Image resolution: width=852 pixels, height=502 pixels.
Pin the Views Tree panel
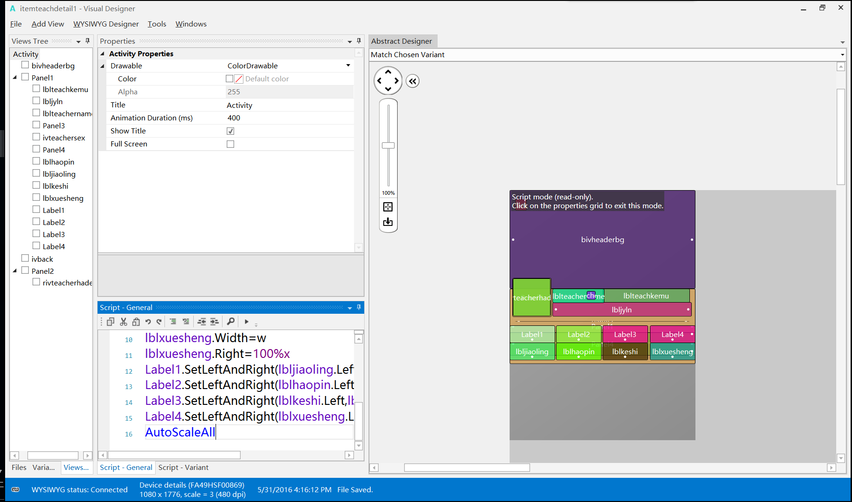pyautogui.click(x=87, y=41)
